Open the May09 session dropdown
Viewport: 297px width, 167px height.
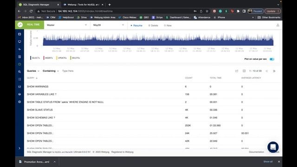[x=109, y=25]
